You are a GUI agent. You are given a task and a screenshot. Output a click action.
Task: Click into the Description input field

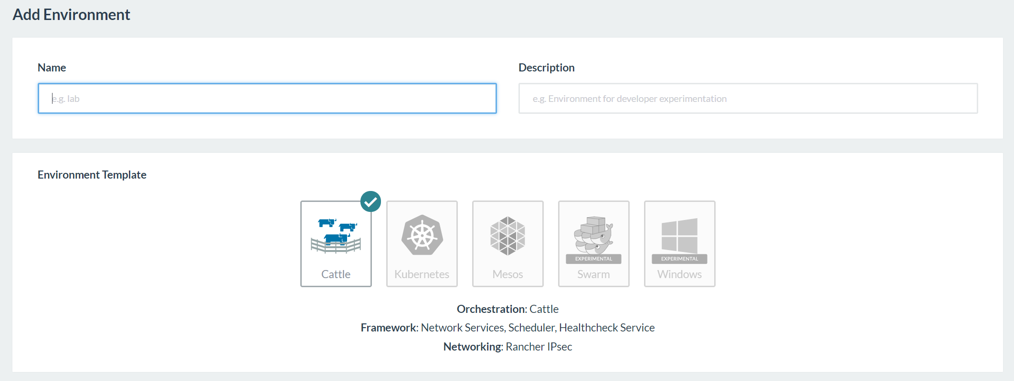coord(748,99)
